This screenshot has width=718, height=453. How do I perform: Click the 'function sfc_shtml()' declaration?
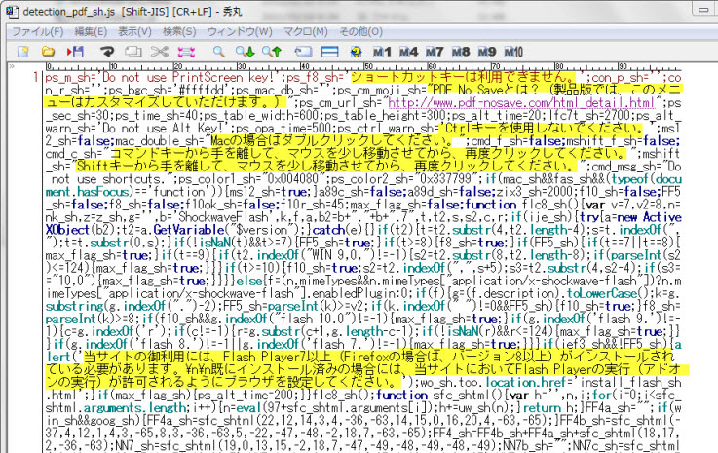coord(439,396)
